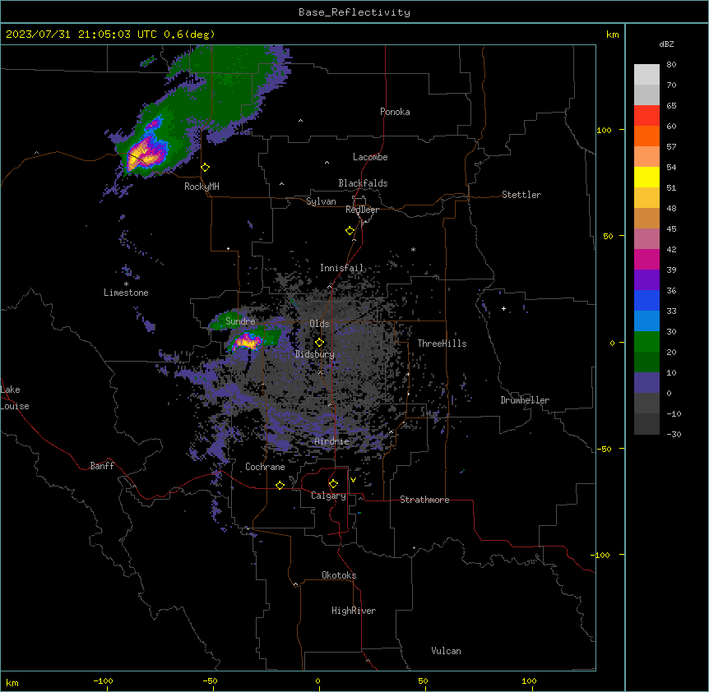Image resolution: width=709 pixels, height=692 pixels.
Task: Select the HighRiver label
Action: coord(354,611)
